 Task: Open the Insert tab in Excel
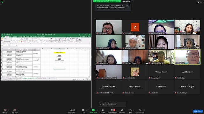coord(10,37)
